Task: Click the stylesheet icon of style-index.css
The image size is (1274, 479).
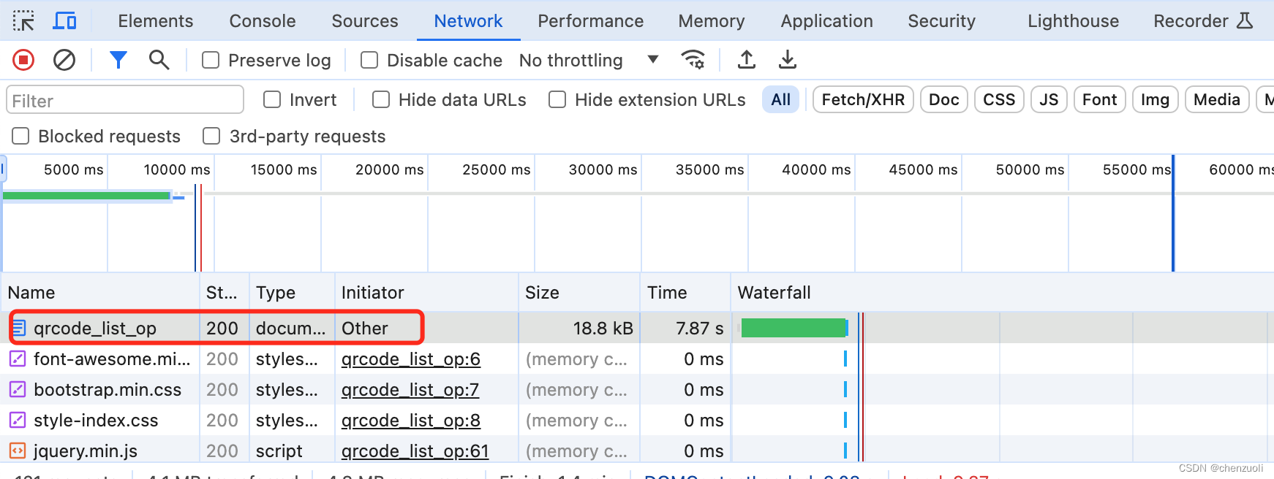Action: (x=18, y=420)
